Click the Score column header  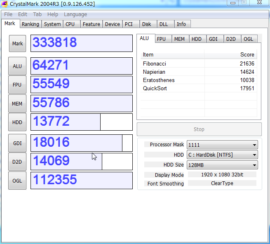click(230, 54)
